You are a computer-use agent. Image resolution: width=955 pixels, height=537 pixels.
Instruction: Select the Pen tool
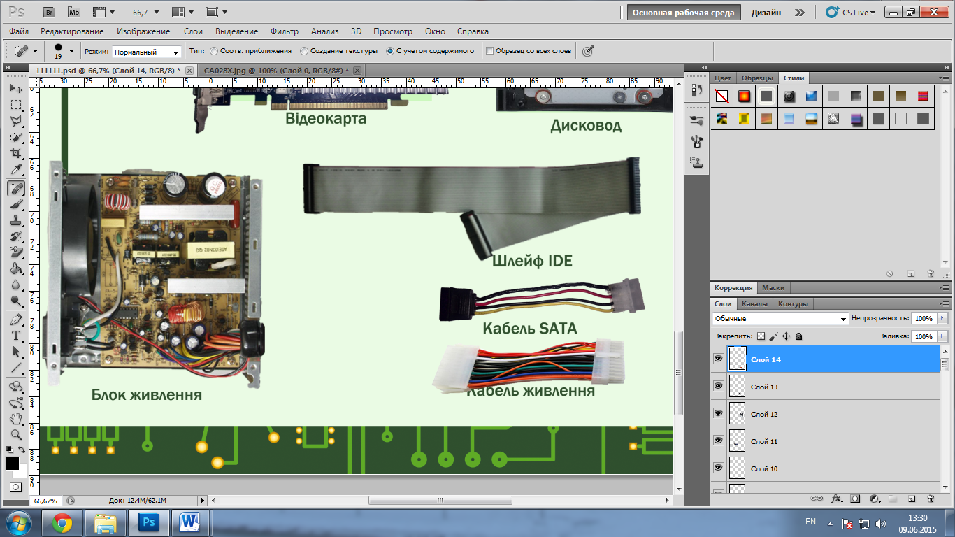click(x=16, y=320)
